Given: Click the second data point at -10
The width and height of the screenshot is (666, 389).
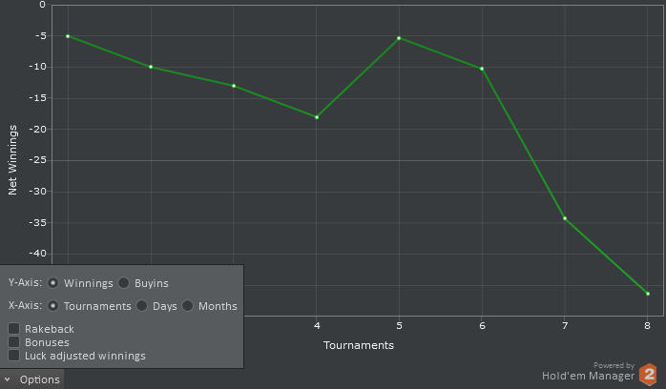Looking at the screenshot, I should [151, 67].
